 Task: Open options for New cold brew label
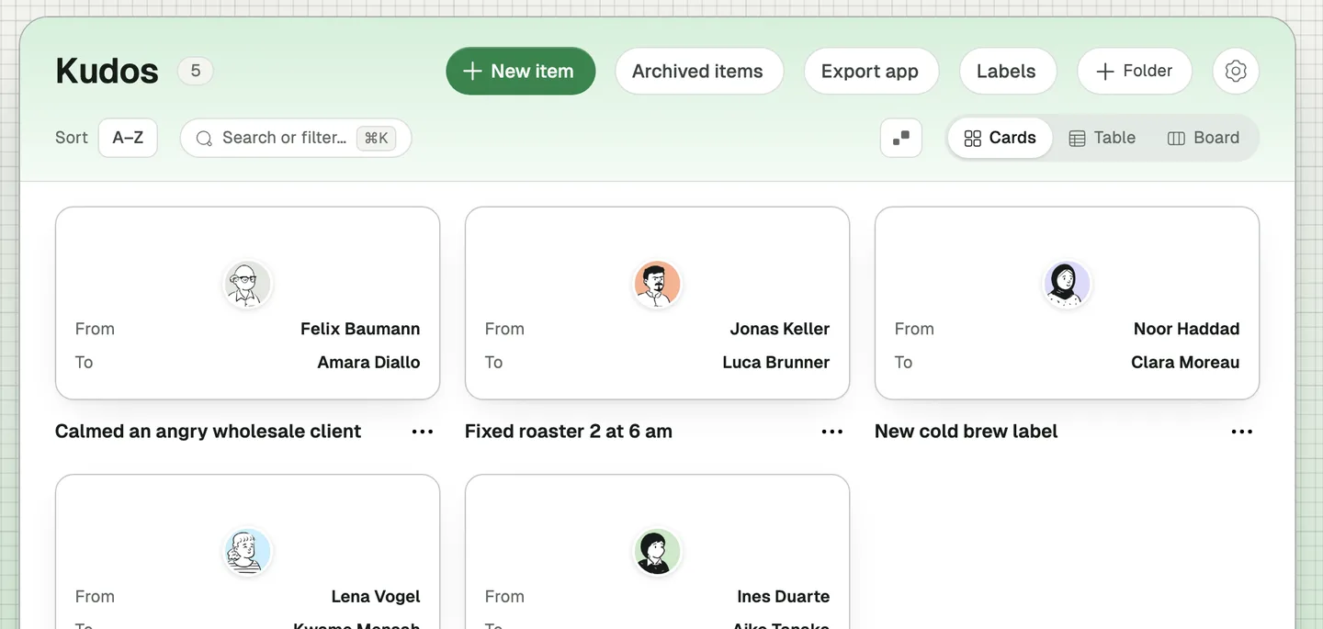click(1242, 432)
